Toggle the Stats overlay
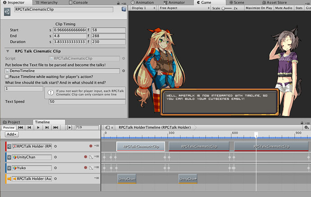Screen dimensions: 311x197 (x=299, y=8)
